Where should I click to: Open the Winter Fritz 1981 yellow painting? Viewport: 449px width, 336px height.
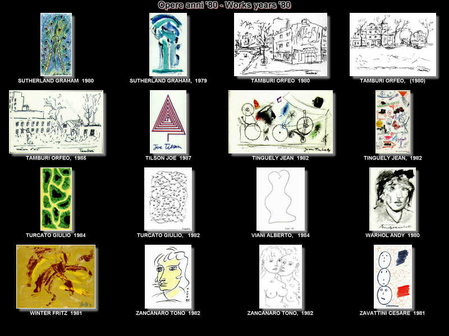coord(56,276)
